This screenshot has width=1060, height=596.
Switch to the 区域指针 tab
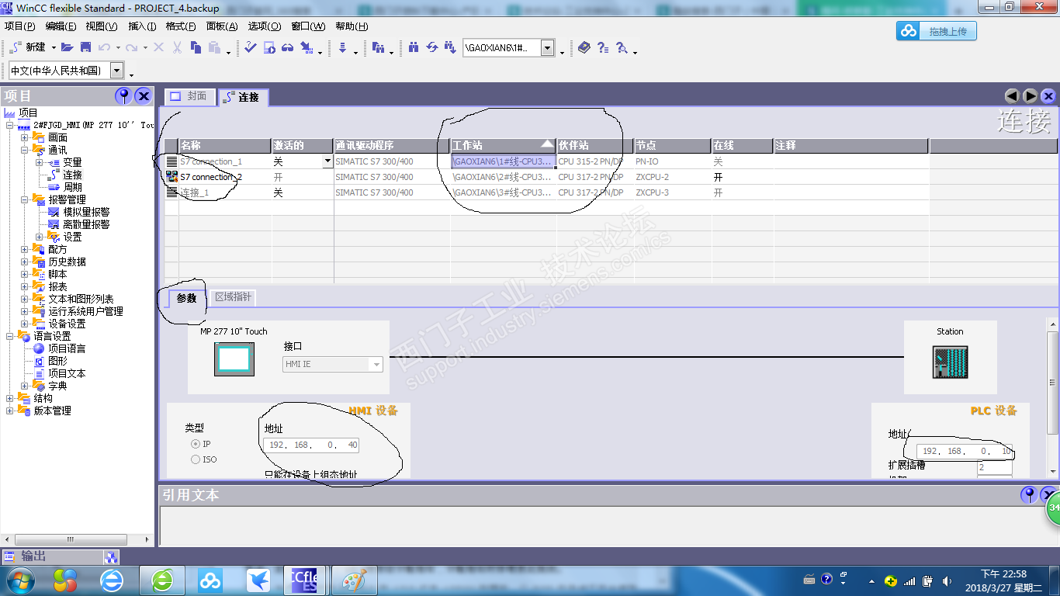[233, 297]
